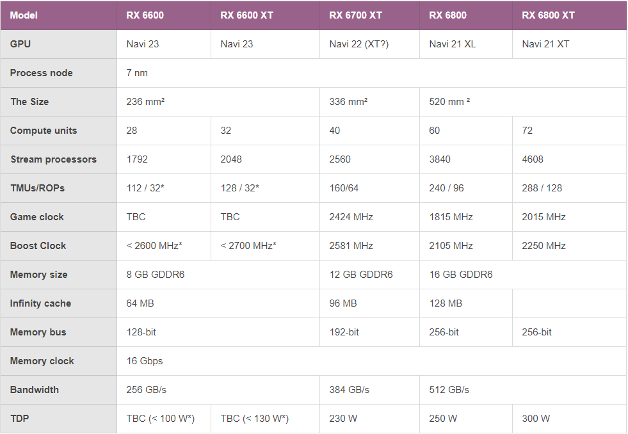Click the < 2700 MHz* boost clock cell
The height and width of the screenshot is (434, 628).
click(x=248, y=246)
